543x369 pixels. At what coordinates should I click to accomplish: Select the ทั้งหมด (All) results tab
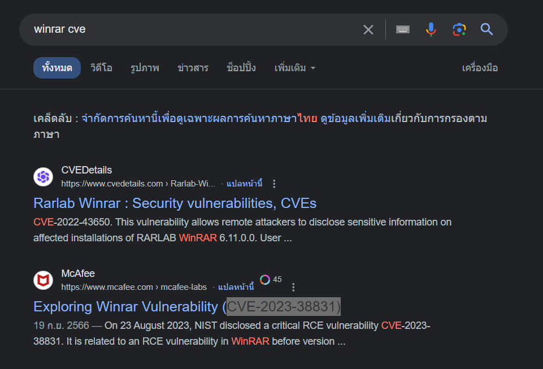[57, 68]
